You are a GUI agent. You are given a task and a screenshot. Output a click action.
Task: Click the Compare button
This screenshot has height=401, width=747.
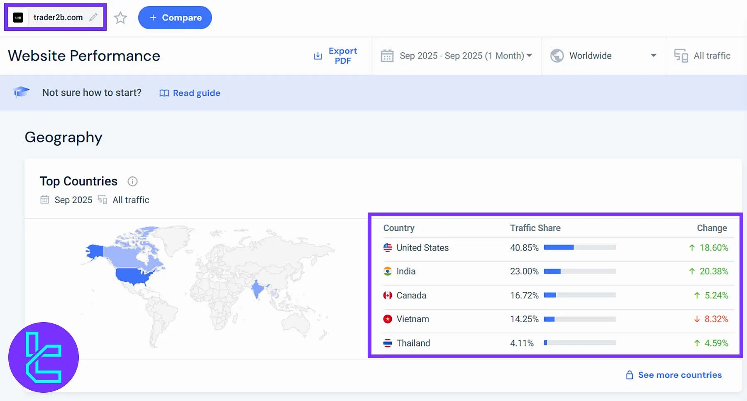click(175, 17)
